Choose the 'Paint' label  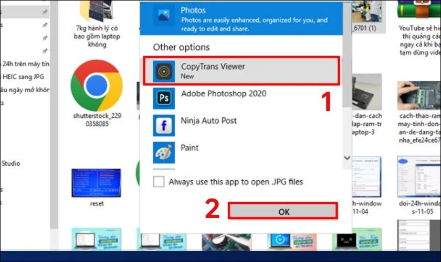[190, 148]
